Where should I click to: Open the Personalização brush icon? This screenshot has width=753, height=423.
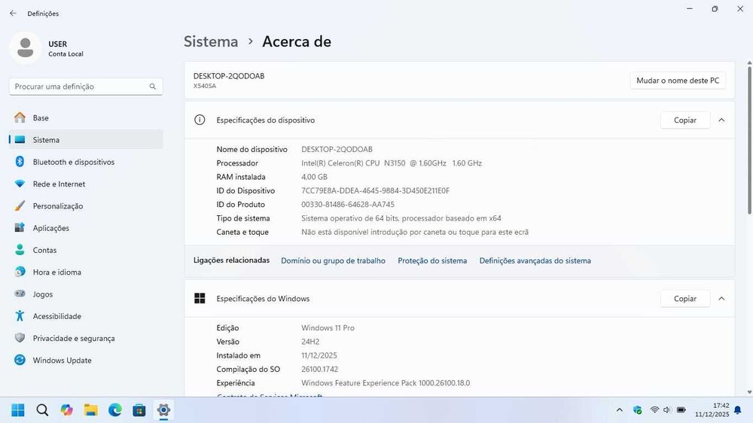[x=20, y=206]
